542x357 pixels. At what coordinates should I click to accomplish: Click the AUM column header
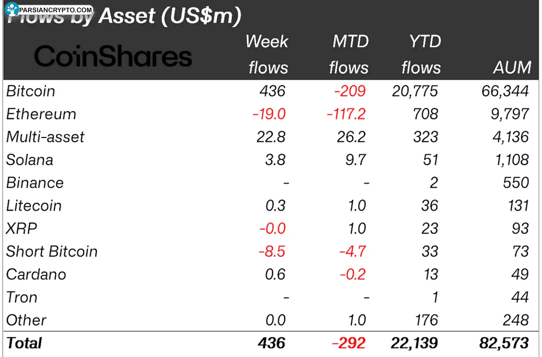pyautogui.click(x=512, y=68)
